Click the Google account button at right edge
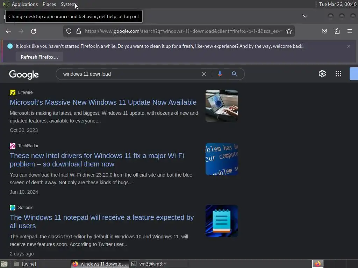The height and width of the screenshot is (268, 358). 354,74
